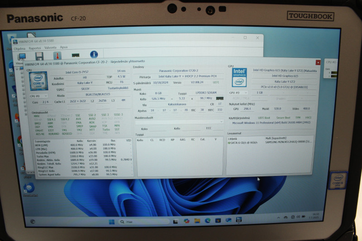Open Task View from the taskbar
Viewport: 362px width, 241px height.
[x=176, y=222]
